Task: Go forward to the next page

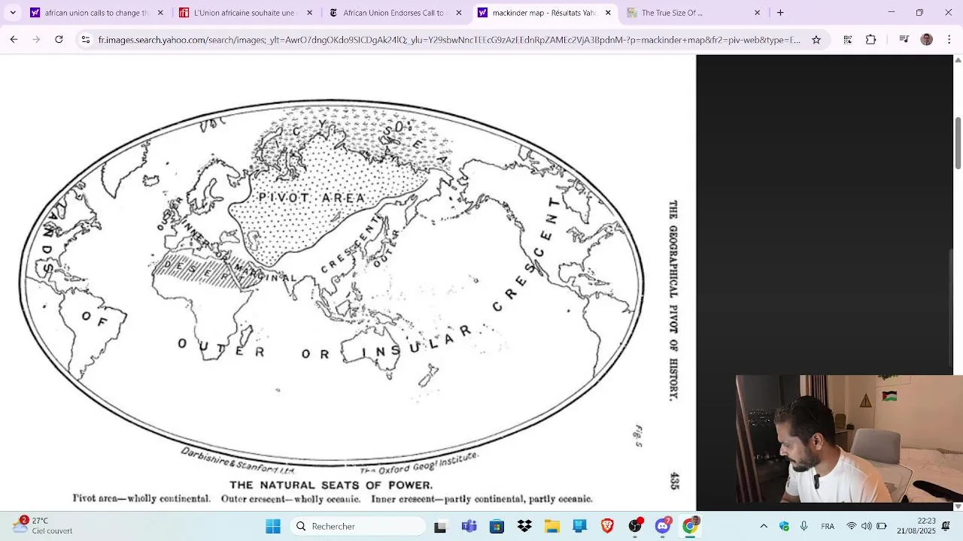Action: tap(36, 40)
